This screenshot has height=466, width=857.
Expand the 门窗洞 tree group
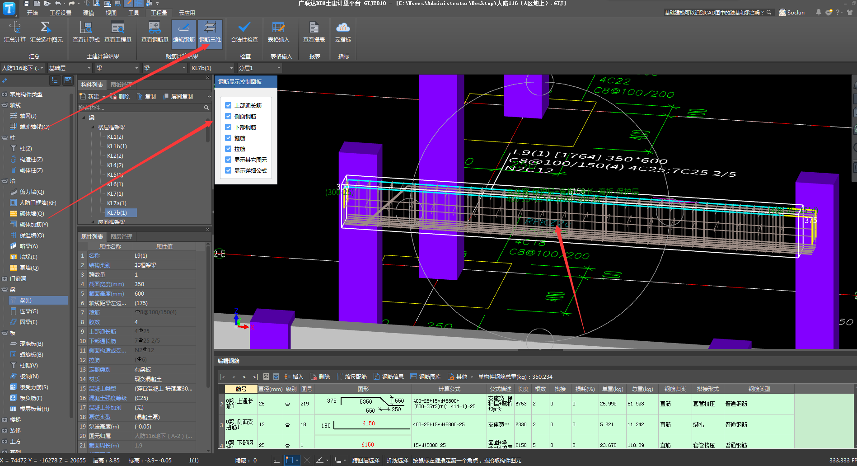[x=5, y=279]
